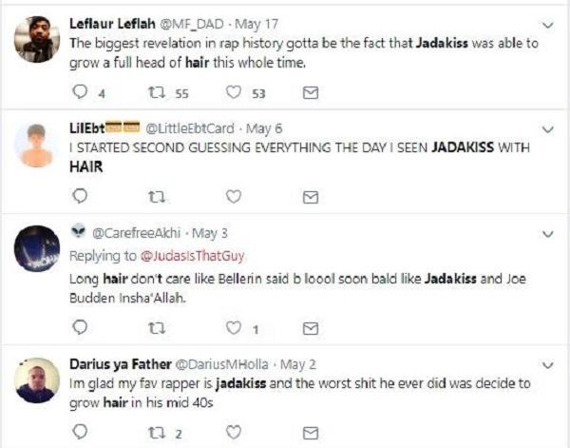Like Leflaur Leflah's tweet
Image resolution: width=570 pixels, height=448 pixels.
(x=233, y=93)
